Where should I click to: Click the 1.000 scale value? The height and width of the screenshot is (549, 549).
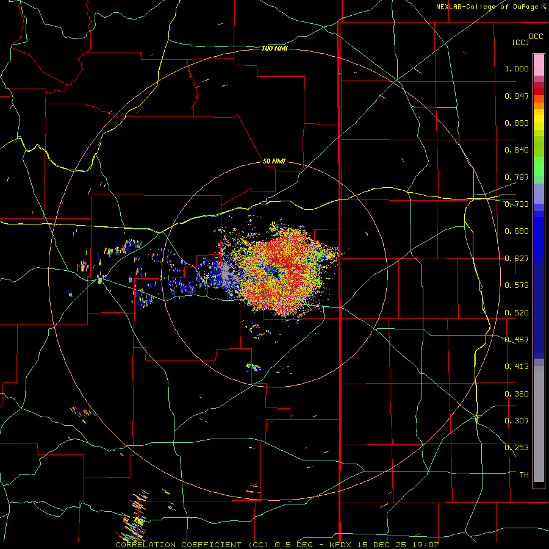click(x=517, y=68)
